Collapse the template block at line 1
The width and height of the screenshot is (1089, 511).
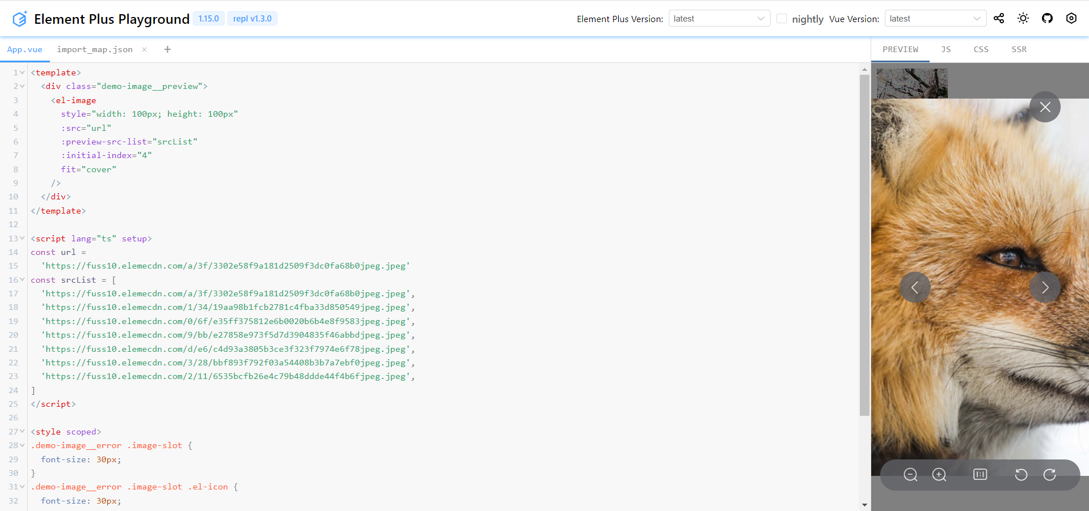point(22,73)
